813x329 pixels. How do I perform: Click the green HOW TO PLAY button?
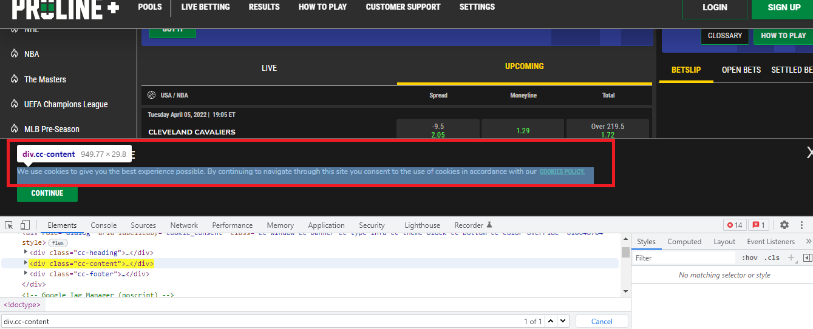[x=783, y=36]
